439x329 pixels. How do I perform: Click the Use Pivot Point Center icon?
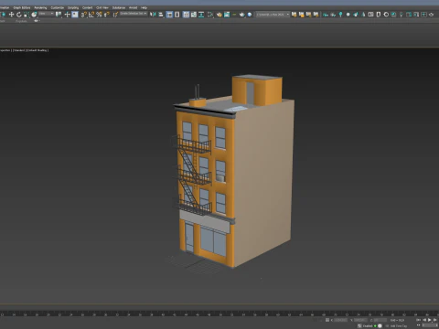point(59,15)
